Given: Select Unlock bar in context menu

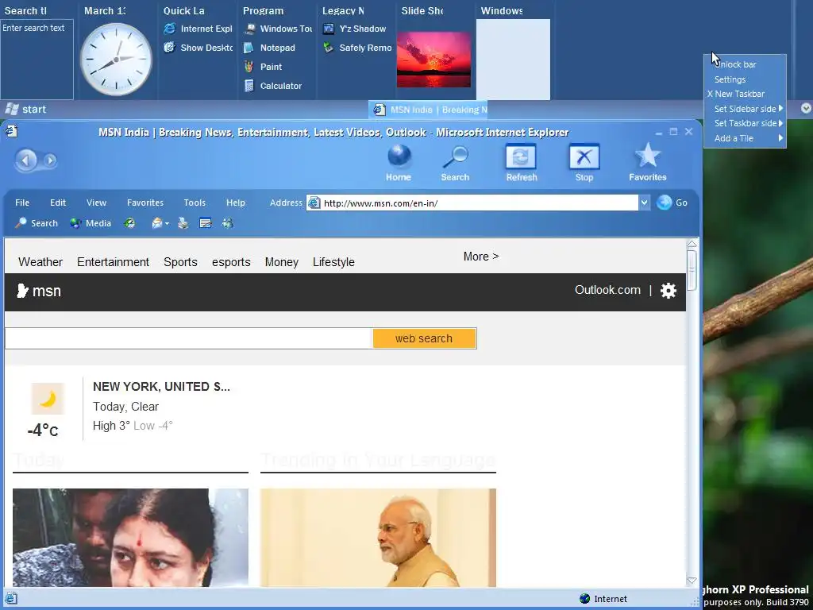Looking at the screenshot, I should tap(745, 64).
